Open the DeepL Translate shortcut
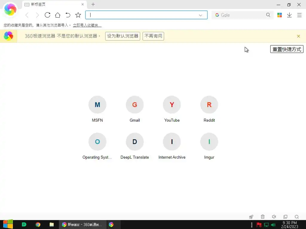Screen dimensions: 306x229 click(x=135, y=146)
